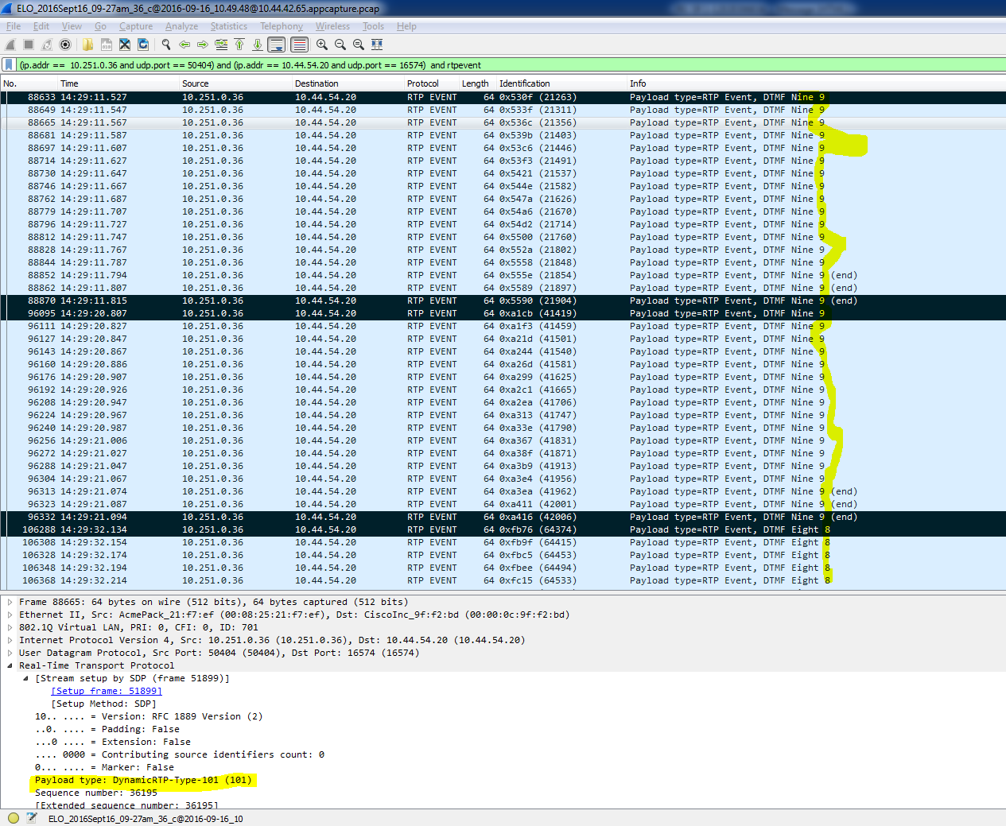This screenshot has height=826, width=1006.
Task: Click the Go to specified packet icon
Action: click(221, 45)
